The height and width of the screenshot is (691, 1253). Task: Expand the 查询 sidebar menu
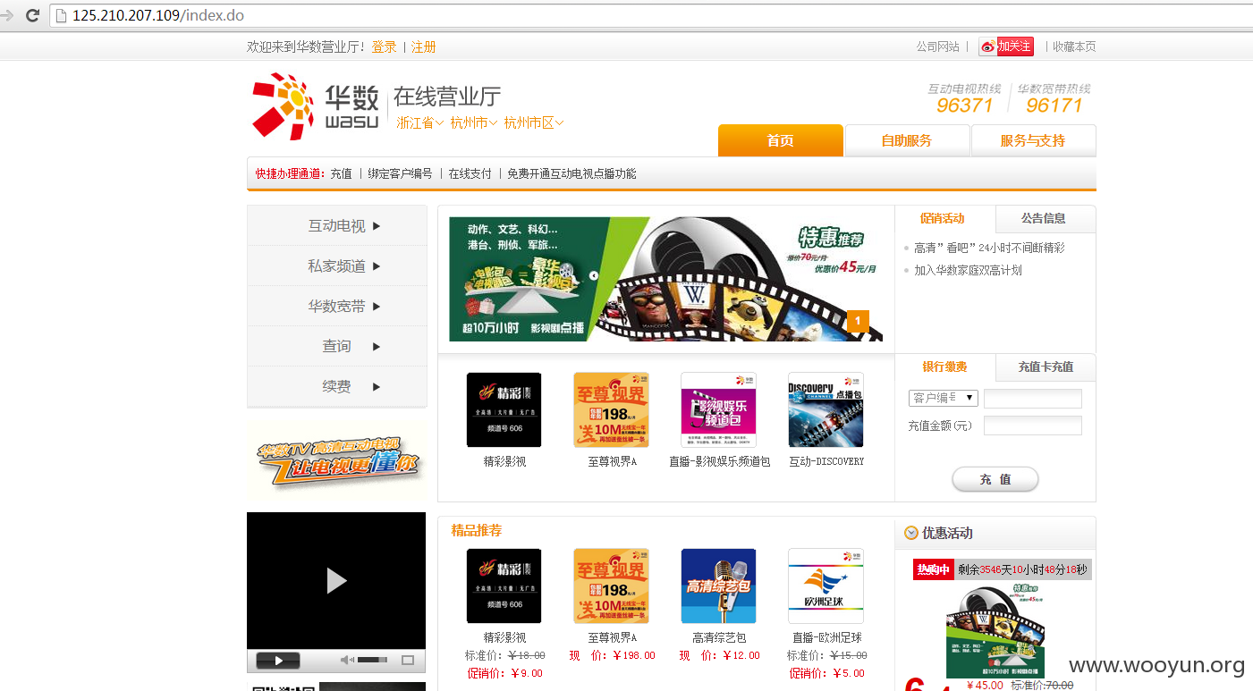coord(336,347)
